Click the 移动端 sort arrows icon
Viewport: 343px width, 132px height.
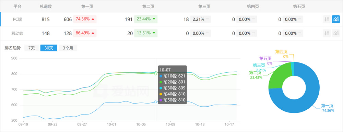(x=327, y=33)
